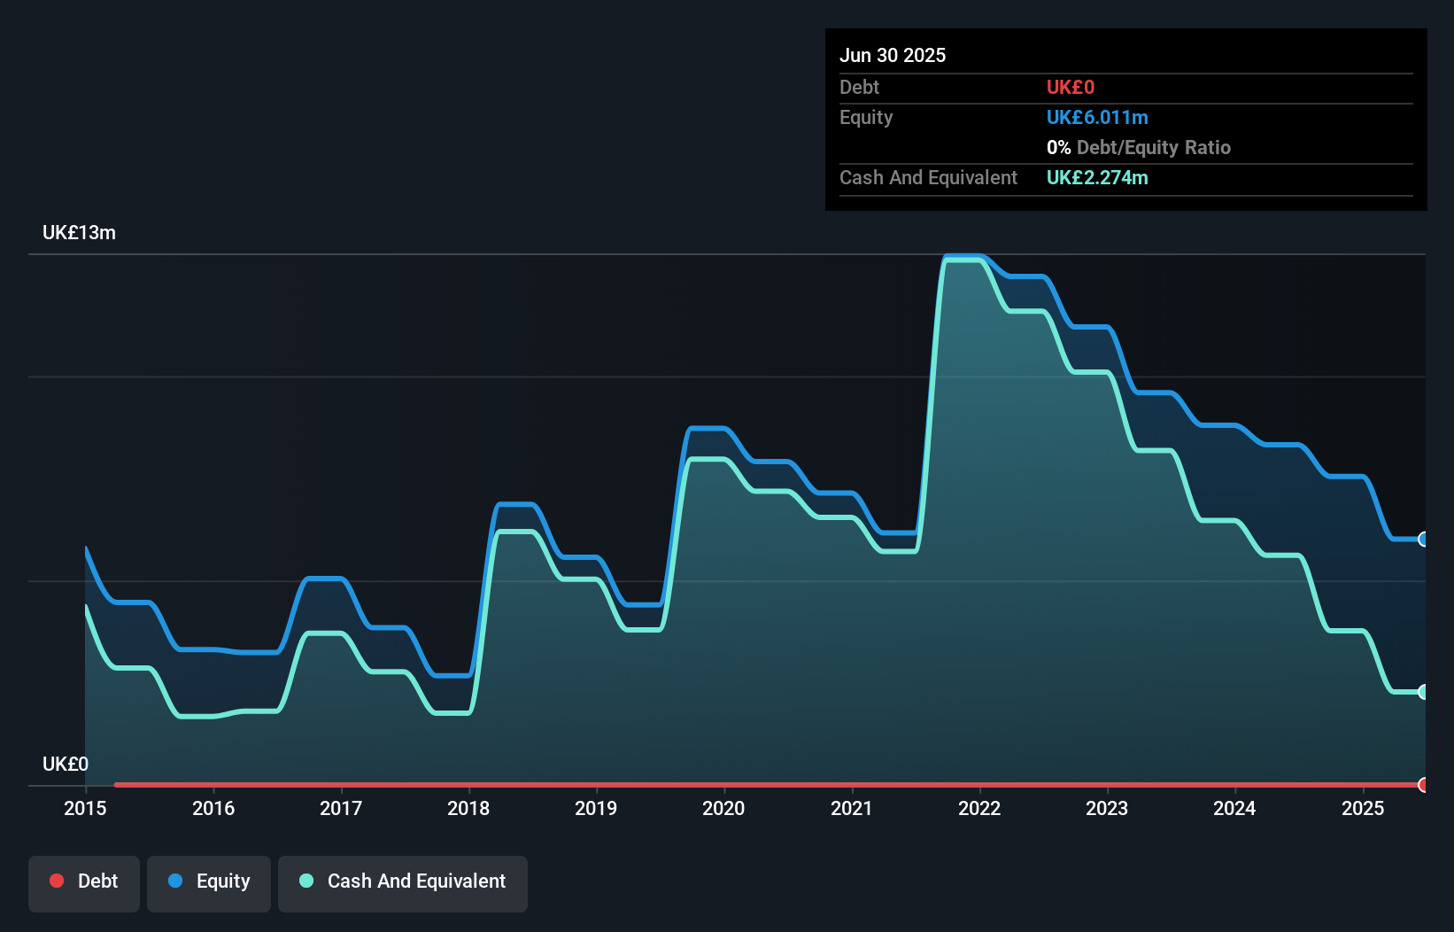The width and height of the screenshot is (1454, 932).
Task: Select the 2020 axis label
Action: click(723, 808)
